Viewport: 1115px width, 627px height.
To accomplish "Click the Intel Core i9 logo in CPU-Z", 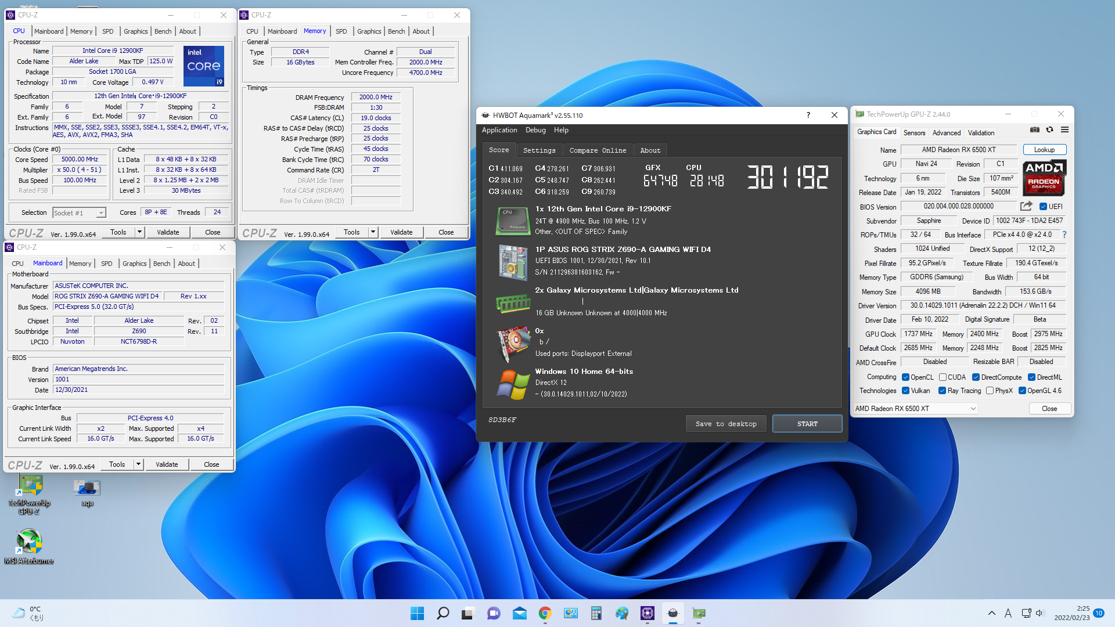I will pyautogui.click(x=204, y=66).
